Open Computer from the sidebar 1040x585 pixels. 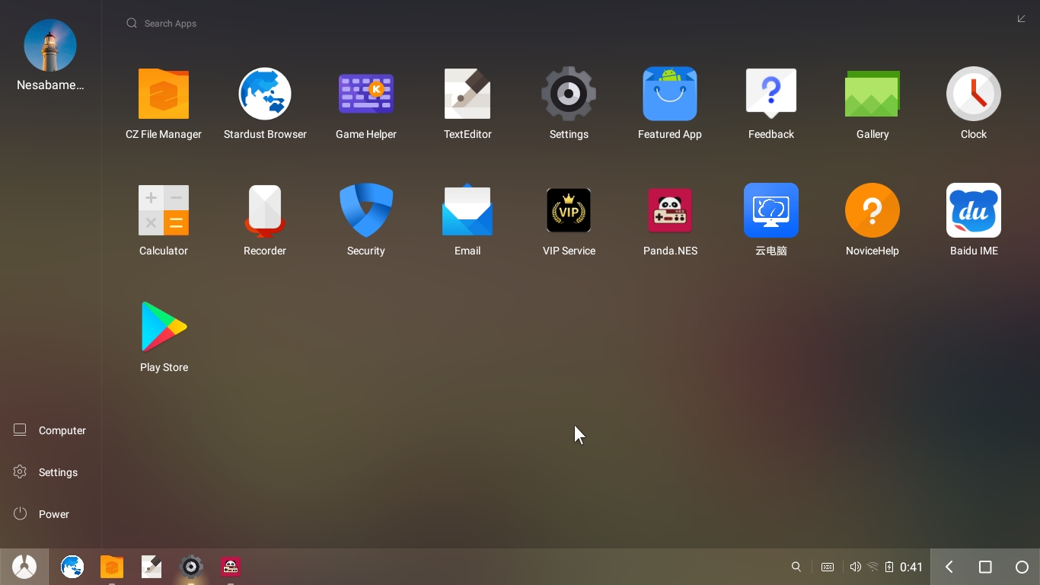(x=50, y=430)
